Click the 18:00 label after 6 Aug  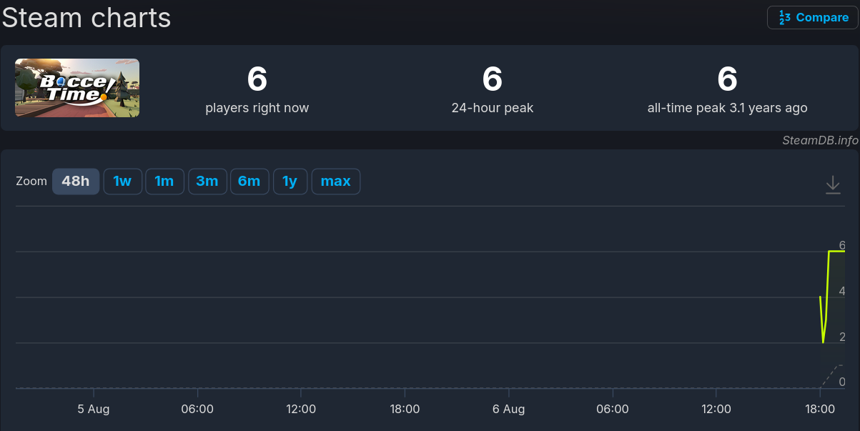[x=820, y=409]
